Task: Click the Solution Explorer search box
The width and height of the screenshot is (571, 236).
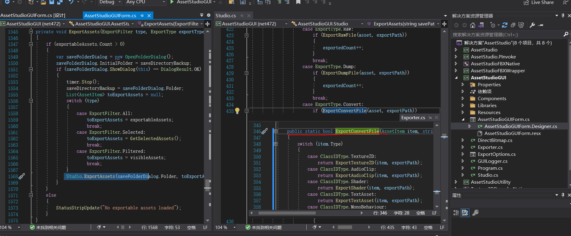Action: (x=505, y=35)
